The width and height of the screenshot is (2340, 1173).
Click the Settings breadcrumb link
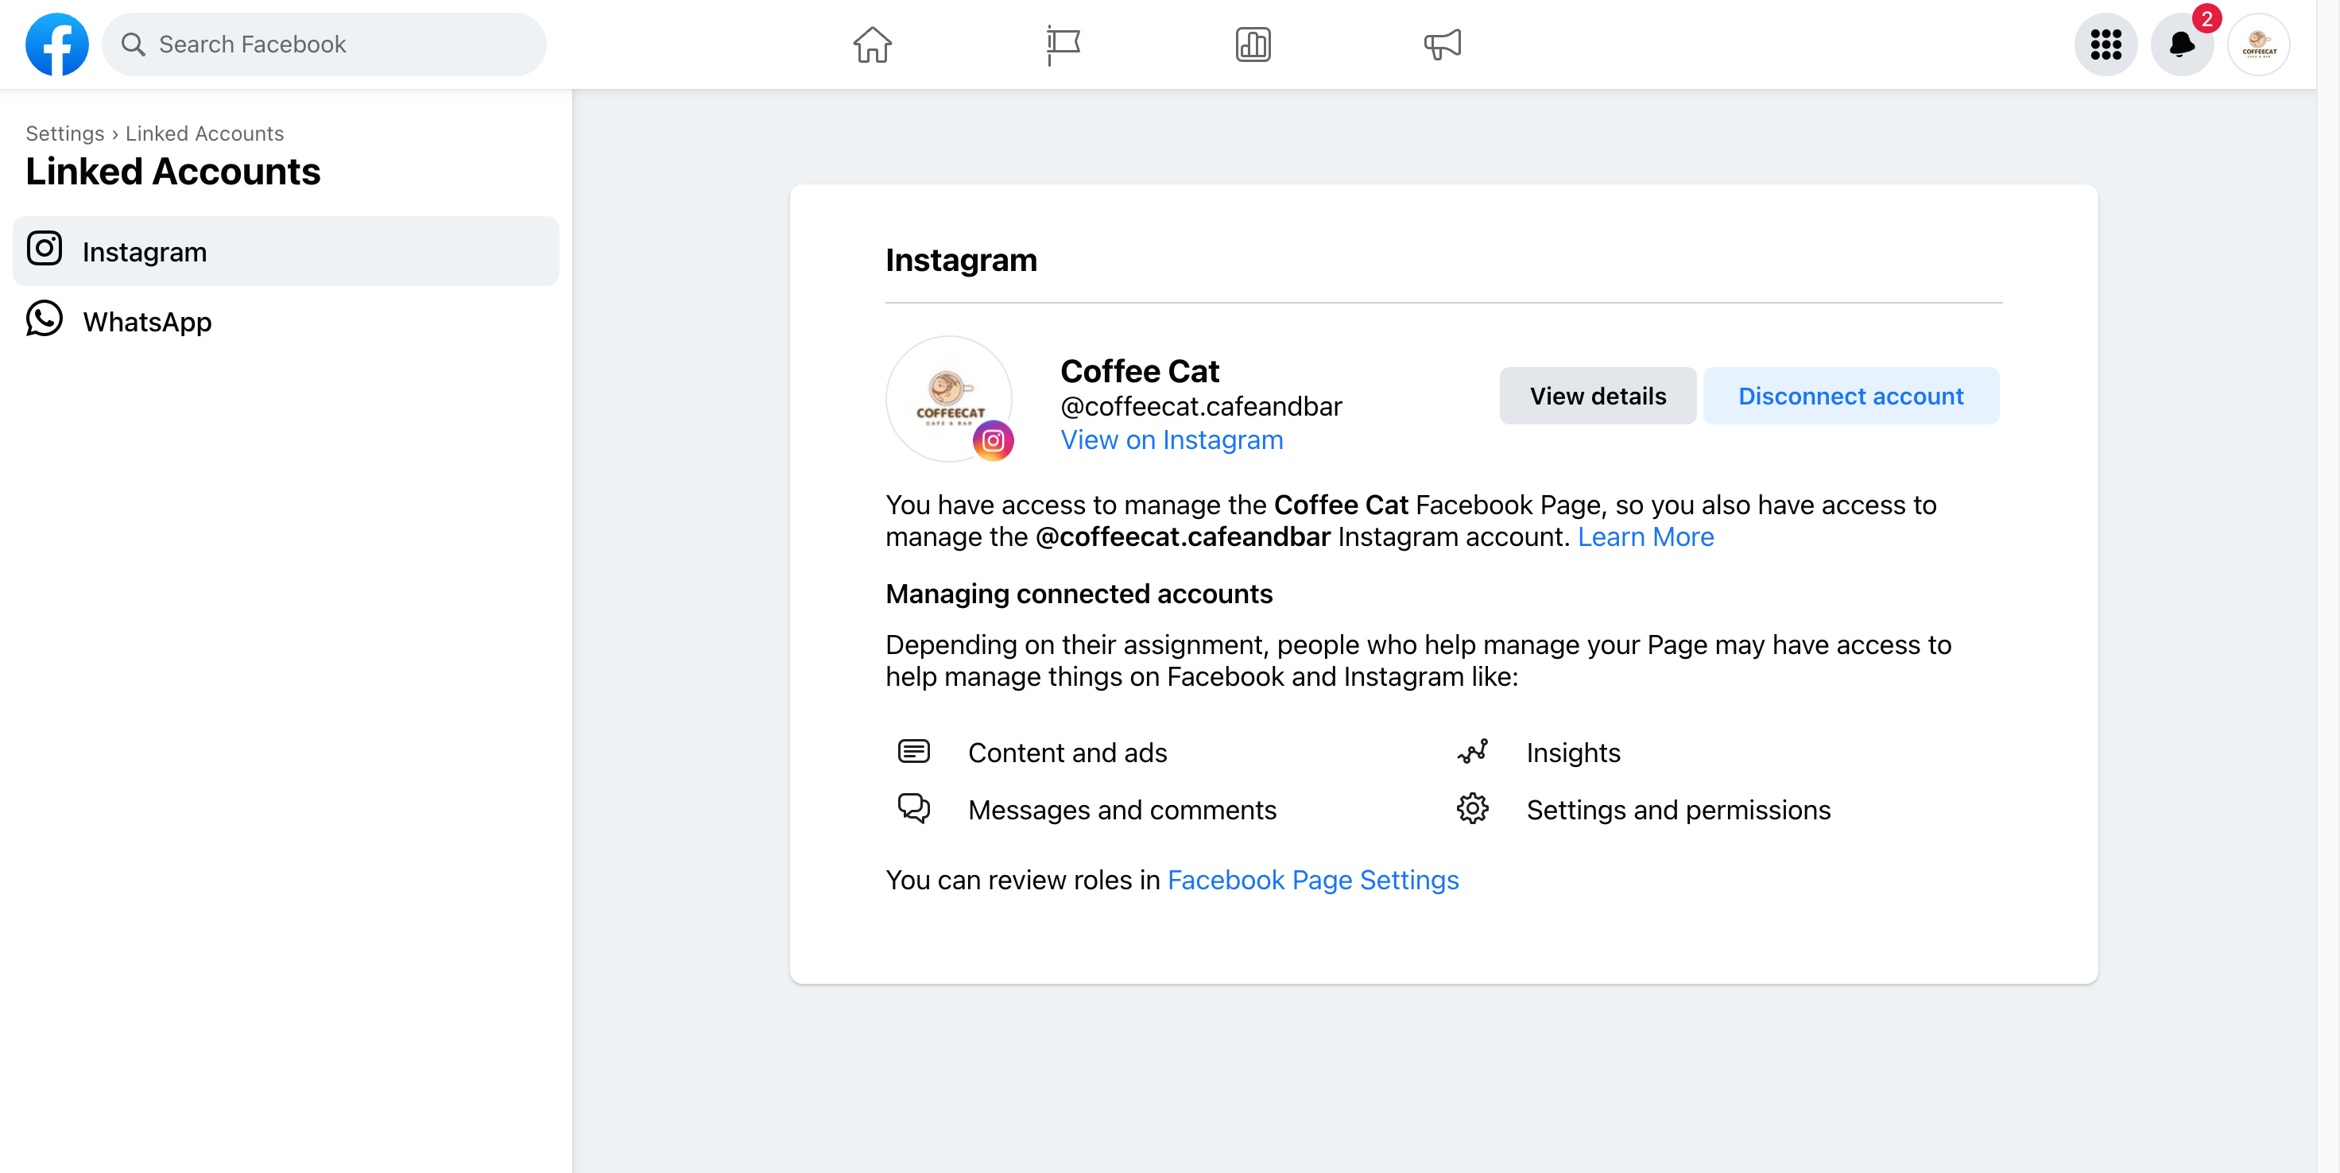(64, 134)
